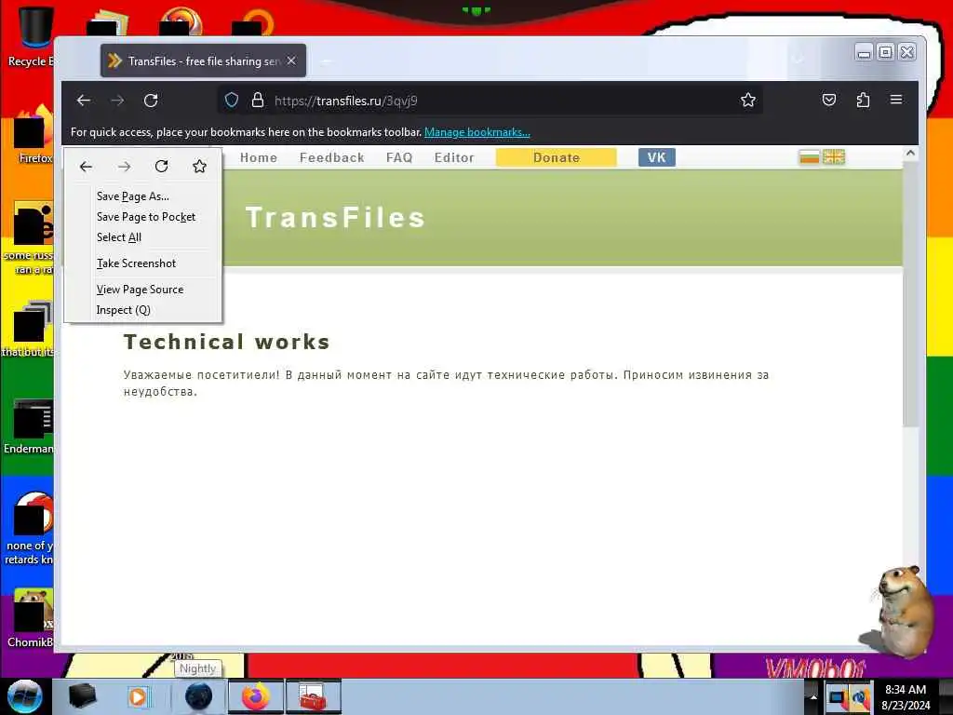Click the context menu bookmark star

(x=199, y=167)
